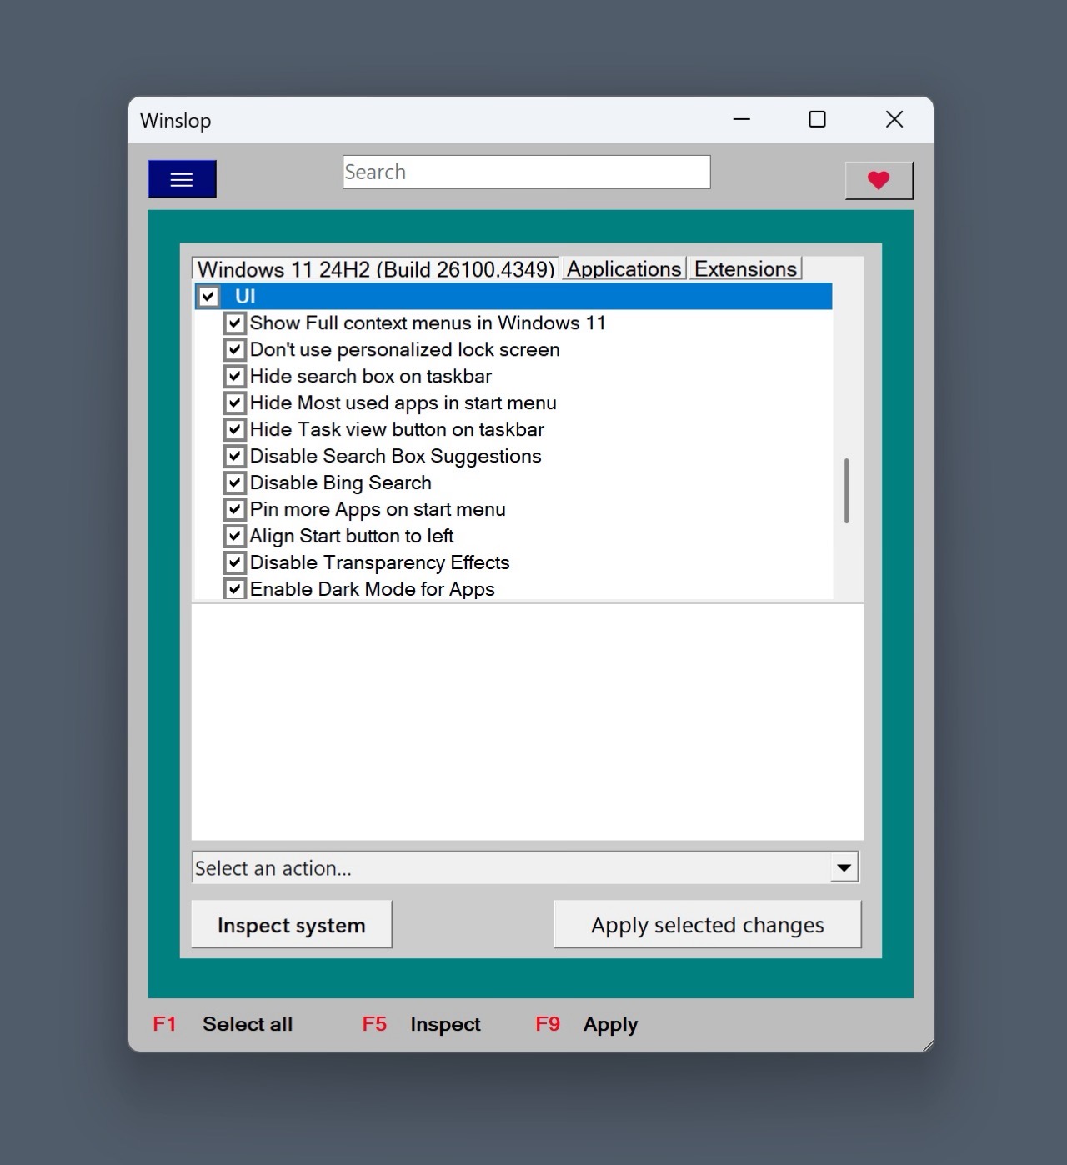Screen dimensions: 1067x1165
Task: Click the red heart donate button
Action: [x=879, y=180]
